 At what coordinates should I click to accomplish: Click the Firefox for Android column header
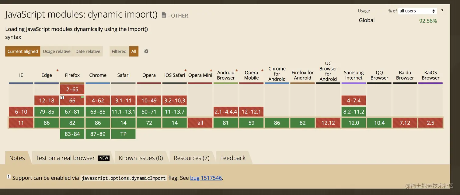pos(302,75)
